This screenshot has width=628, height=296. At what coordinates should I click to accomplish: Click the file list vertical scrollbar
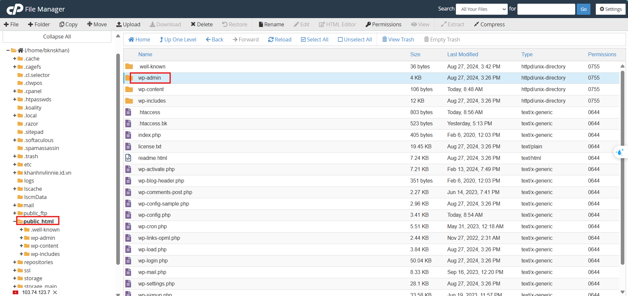click(x=622, y=167)
